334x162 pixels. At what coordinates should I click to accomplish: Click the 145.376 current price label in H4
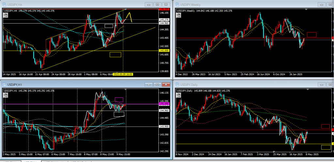click(x=164, y=20)
